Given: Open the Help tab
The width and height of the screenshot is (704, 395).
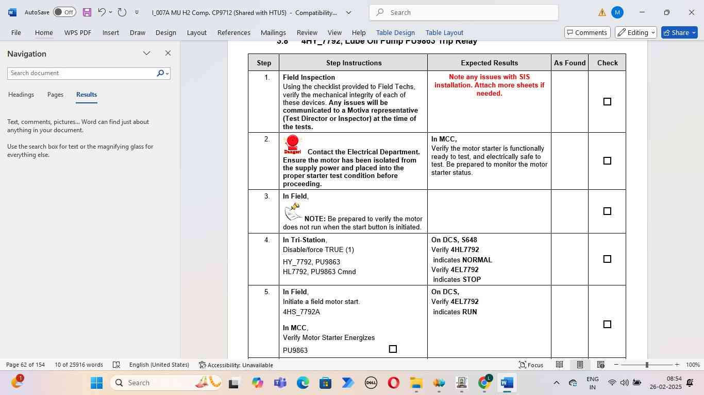Looking at the screenshot, I should tap(359, 32).
